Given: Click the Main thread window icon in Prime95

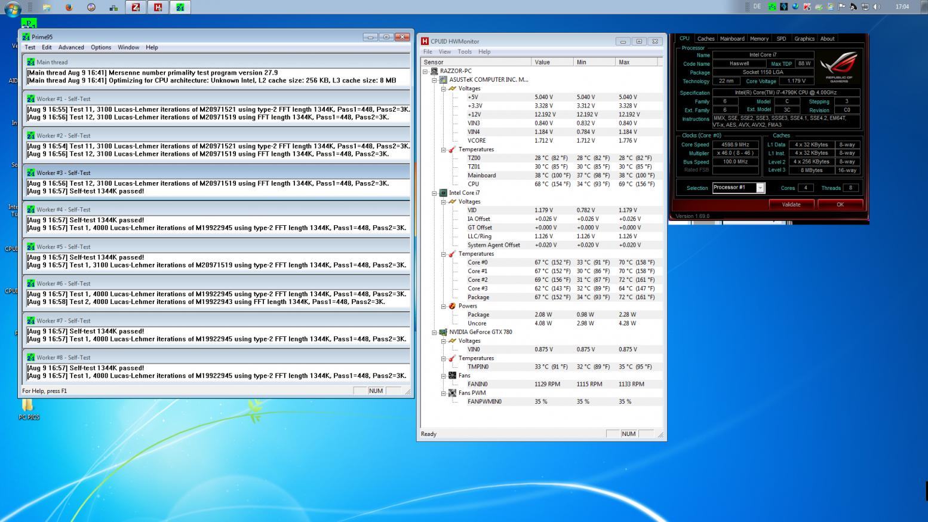Looking at the screenshot, I should [31, 62].
